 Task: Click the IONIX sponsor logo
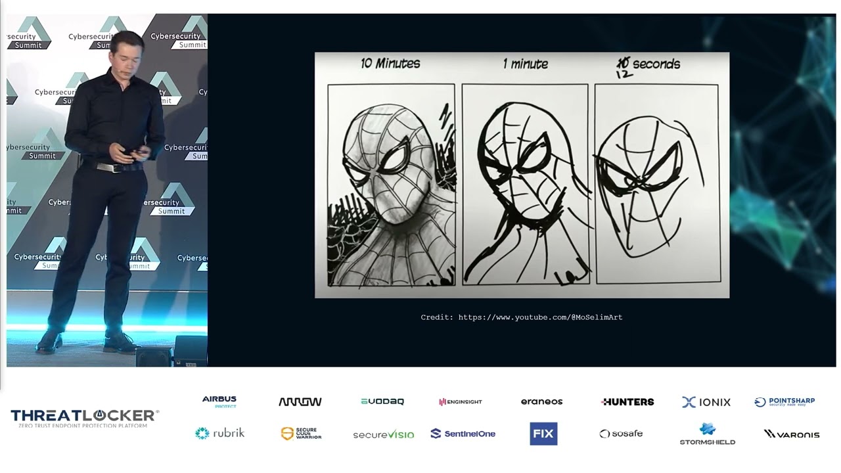coord(706,402)
